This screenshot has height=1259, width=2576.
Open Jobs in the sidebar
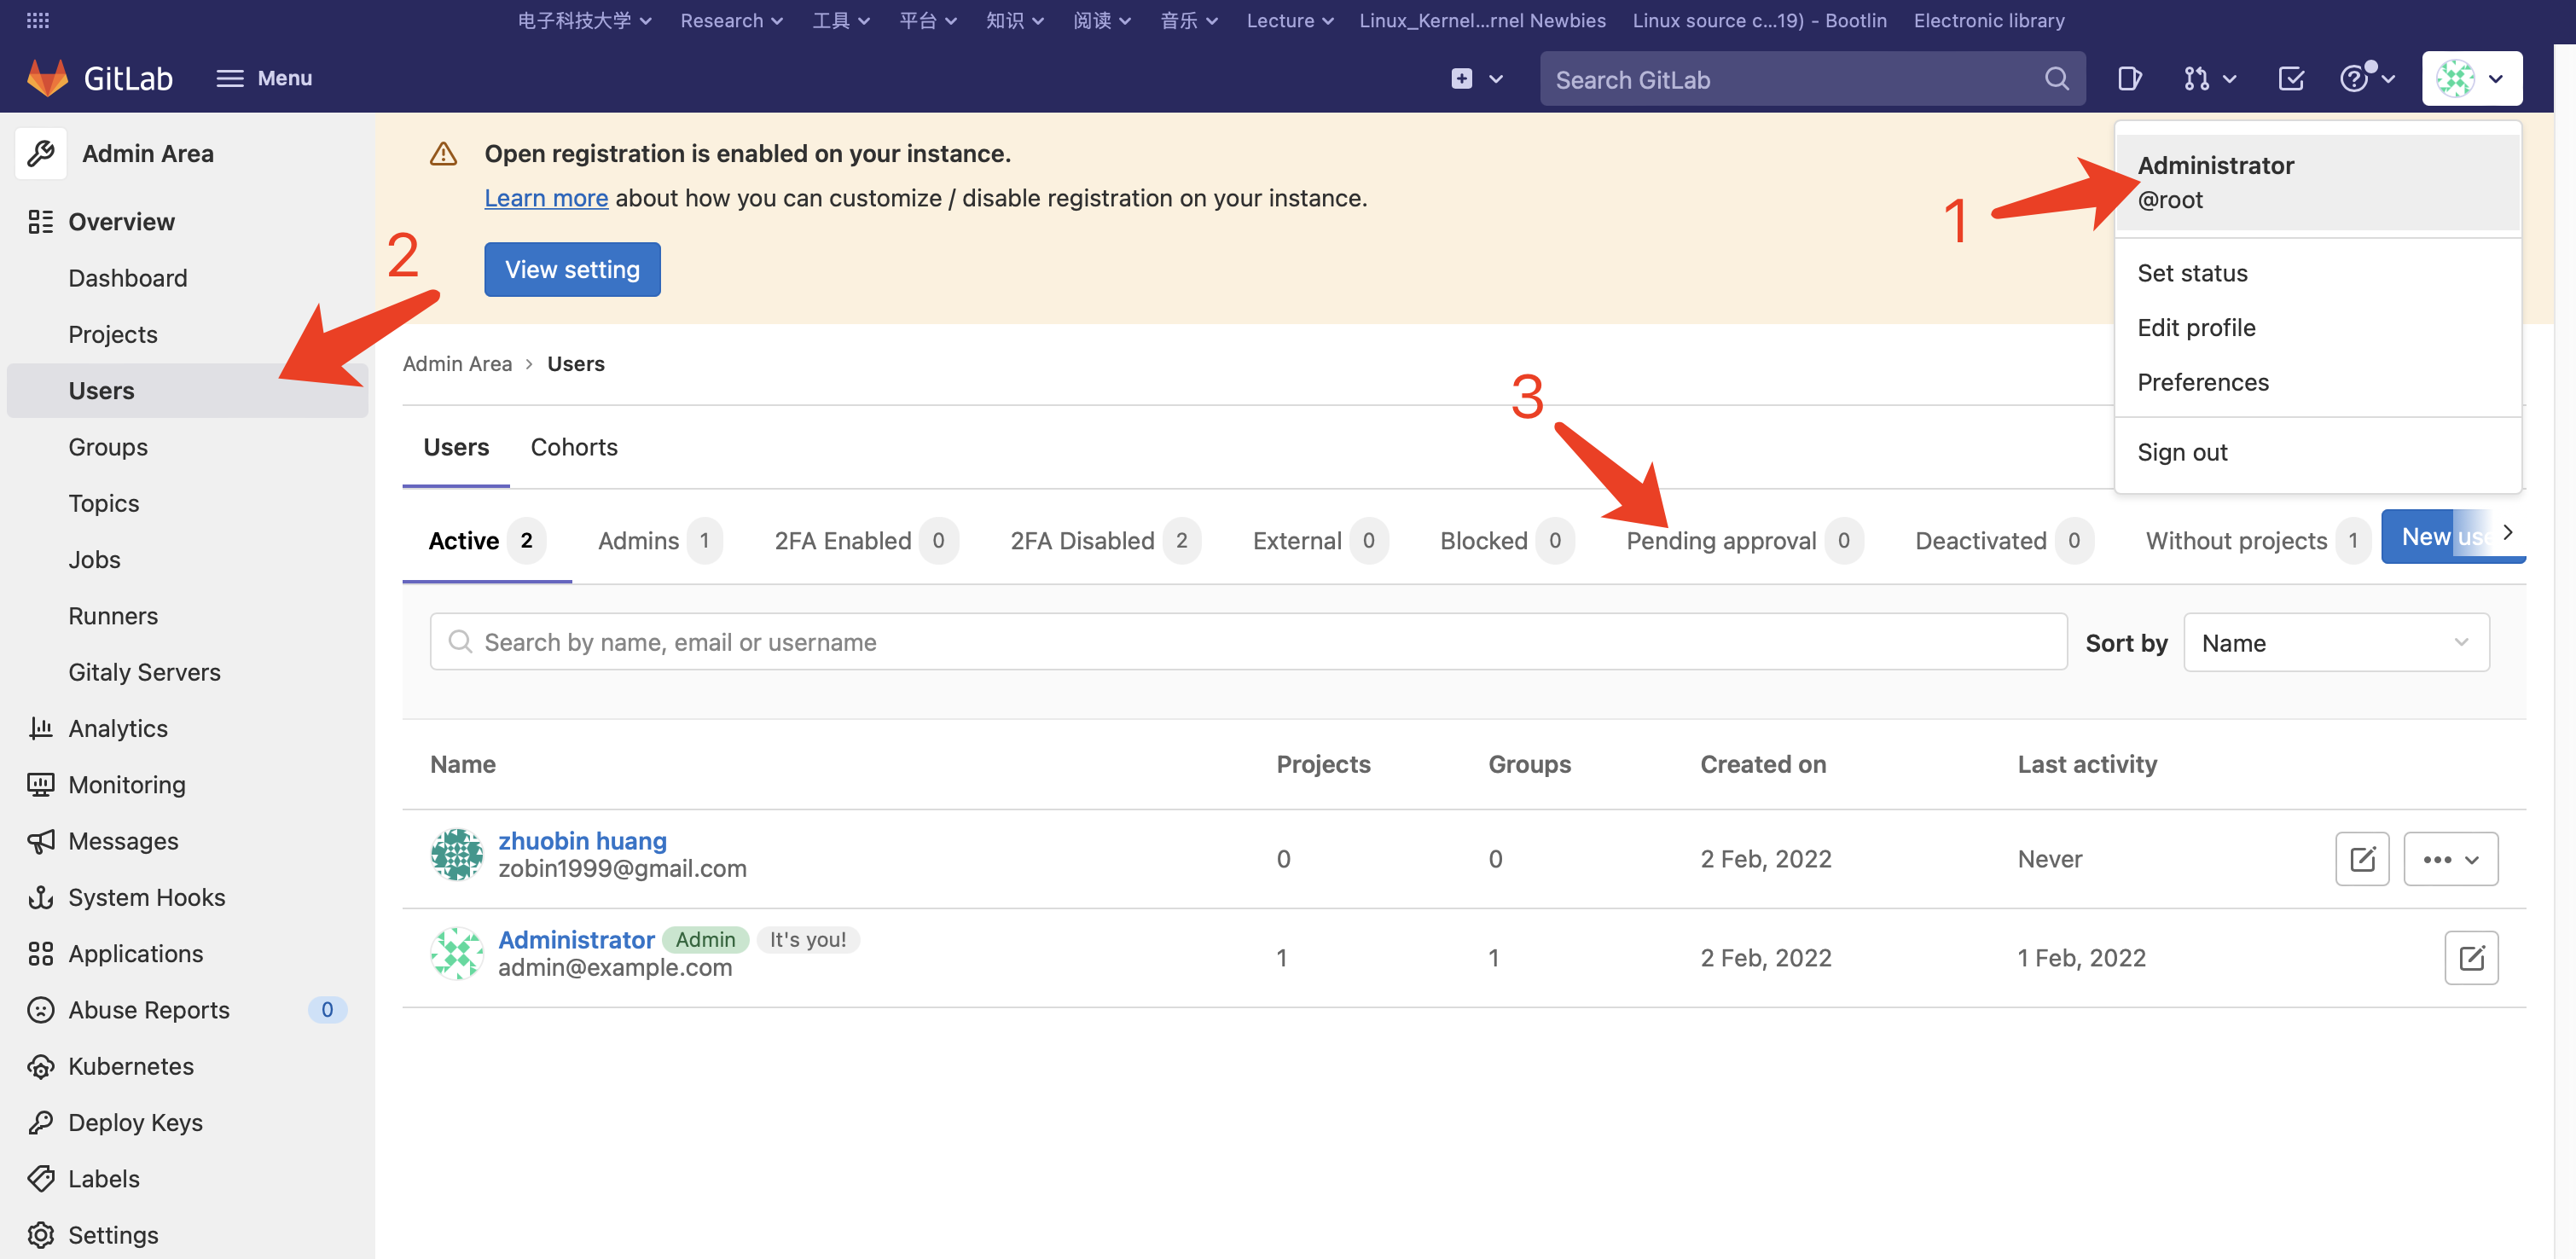coord(94,560)
